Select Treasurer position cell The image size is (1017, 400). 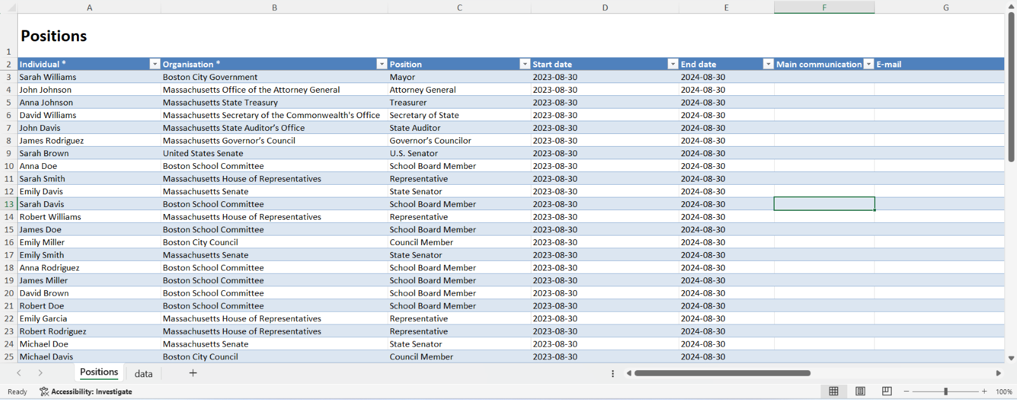pos(460,102)
